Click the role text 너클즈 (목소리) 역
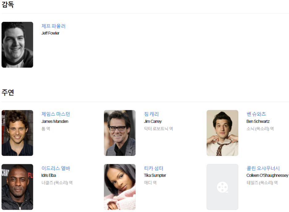The width and height of the screenshot is (289, 212). coord(57,183)
